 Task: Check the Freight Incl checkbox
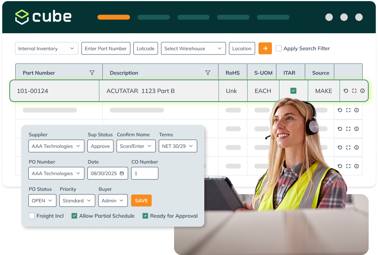[32, 216]
